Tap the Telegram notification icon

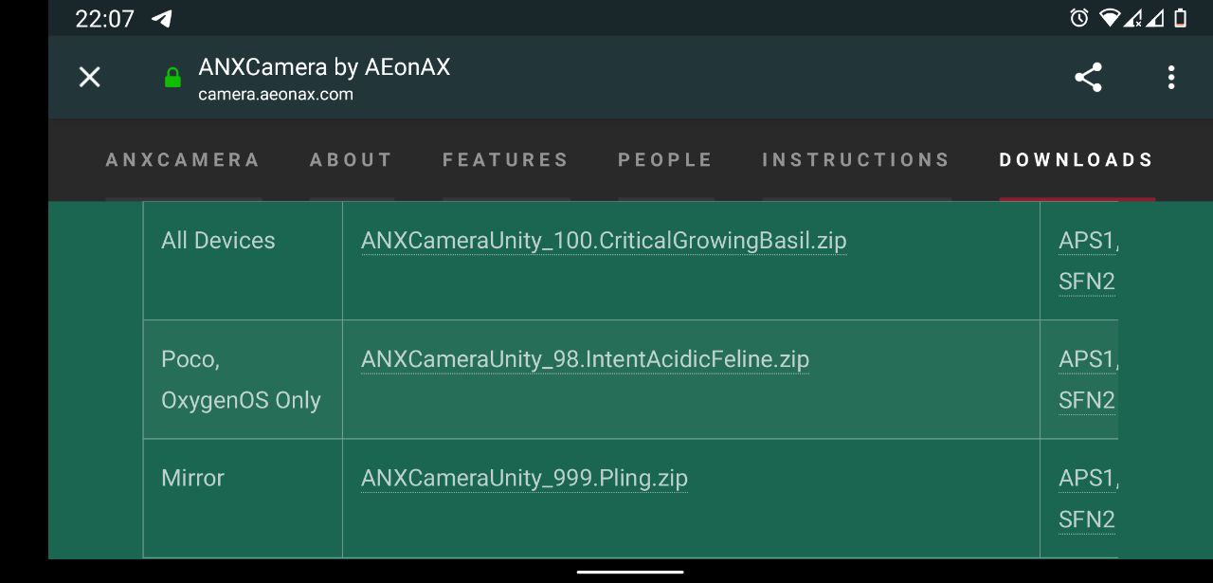tap(162, 18)
